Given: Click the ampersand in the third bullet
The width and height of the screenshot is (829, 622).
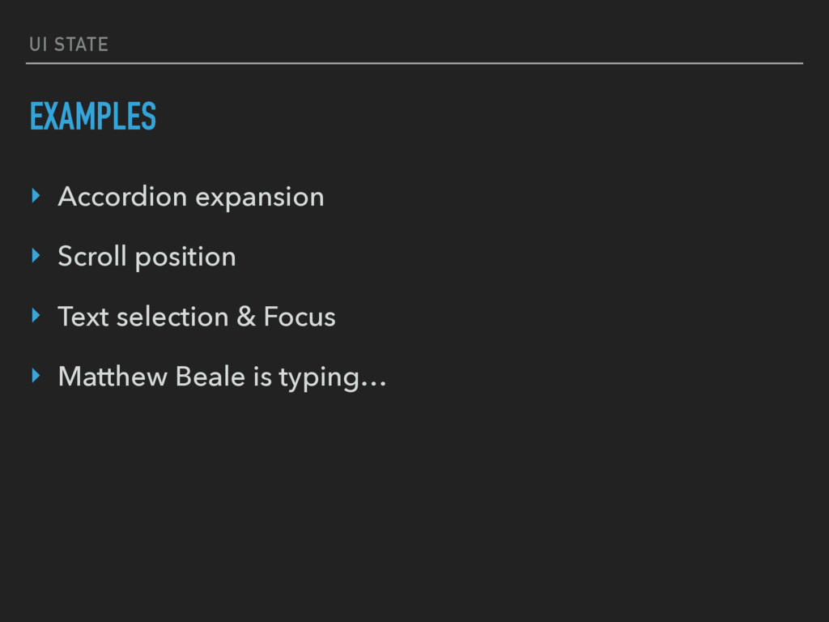Looking at the screenshot, I should coord(246,317).
